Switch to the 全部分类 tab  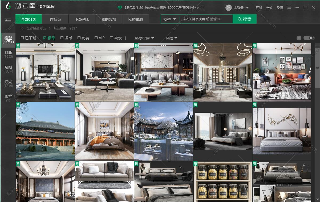29,19
